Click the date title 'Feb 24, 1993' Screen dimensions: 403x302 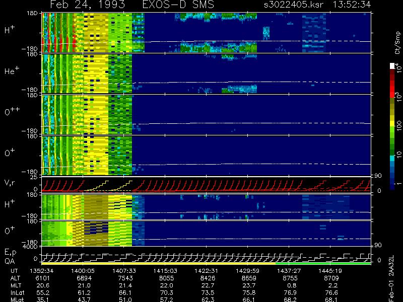pyautogui.click(x=87, y=5)
